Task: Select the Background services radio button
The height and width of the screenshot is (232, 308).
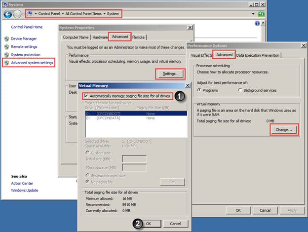Action: click(x=240, y=90)
